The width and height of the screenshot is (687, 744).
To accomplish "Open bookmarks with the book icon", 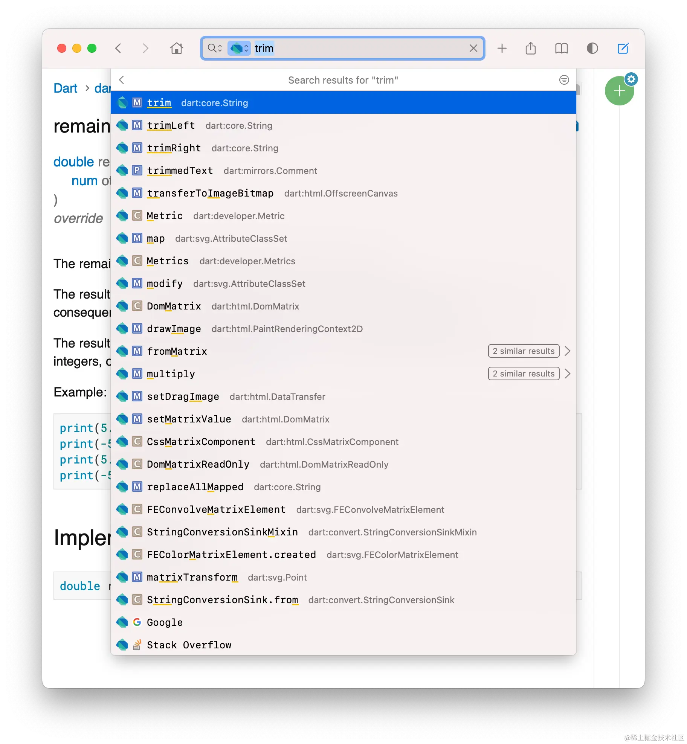I will click(561, 48).
